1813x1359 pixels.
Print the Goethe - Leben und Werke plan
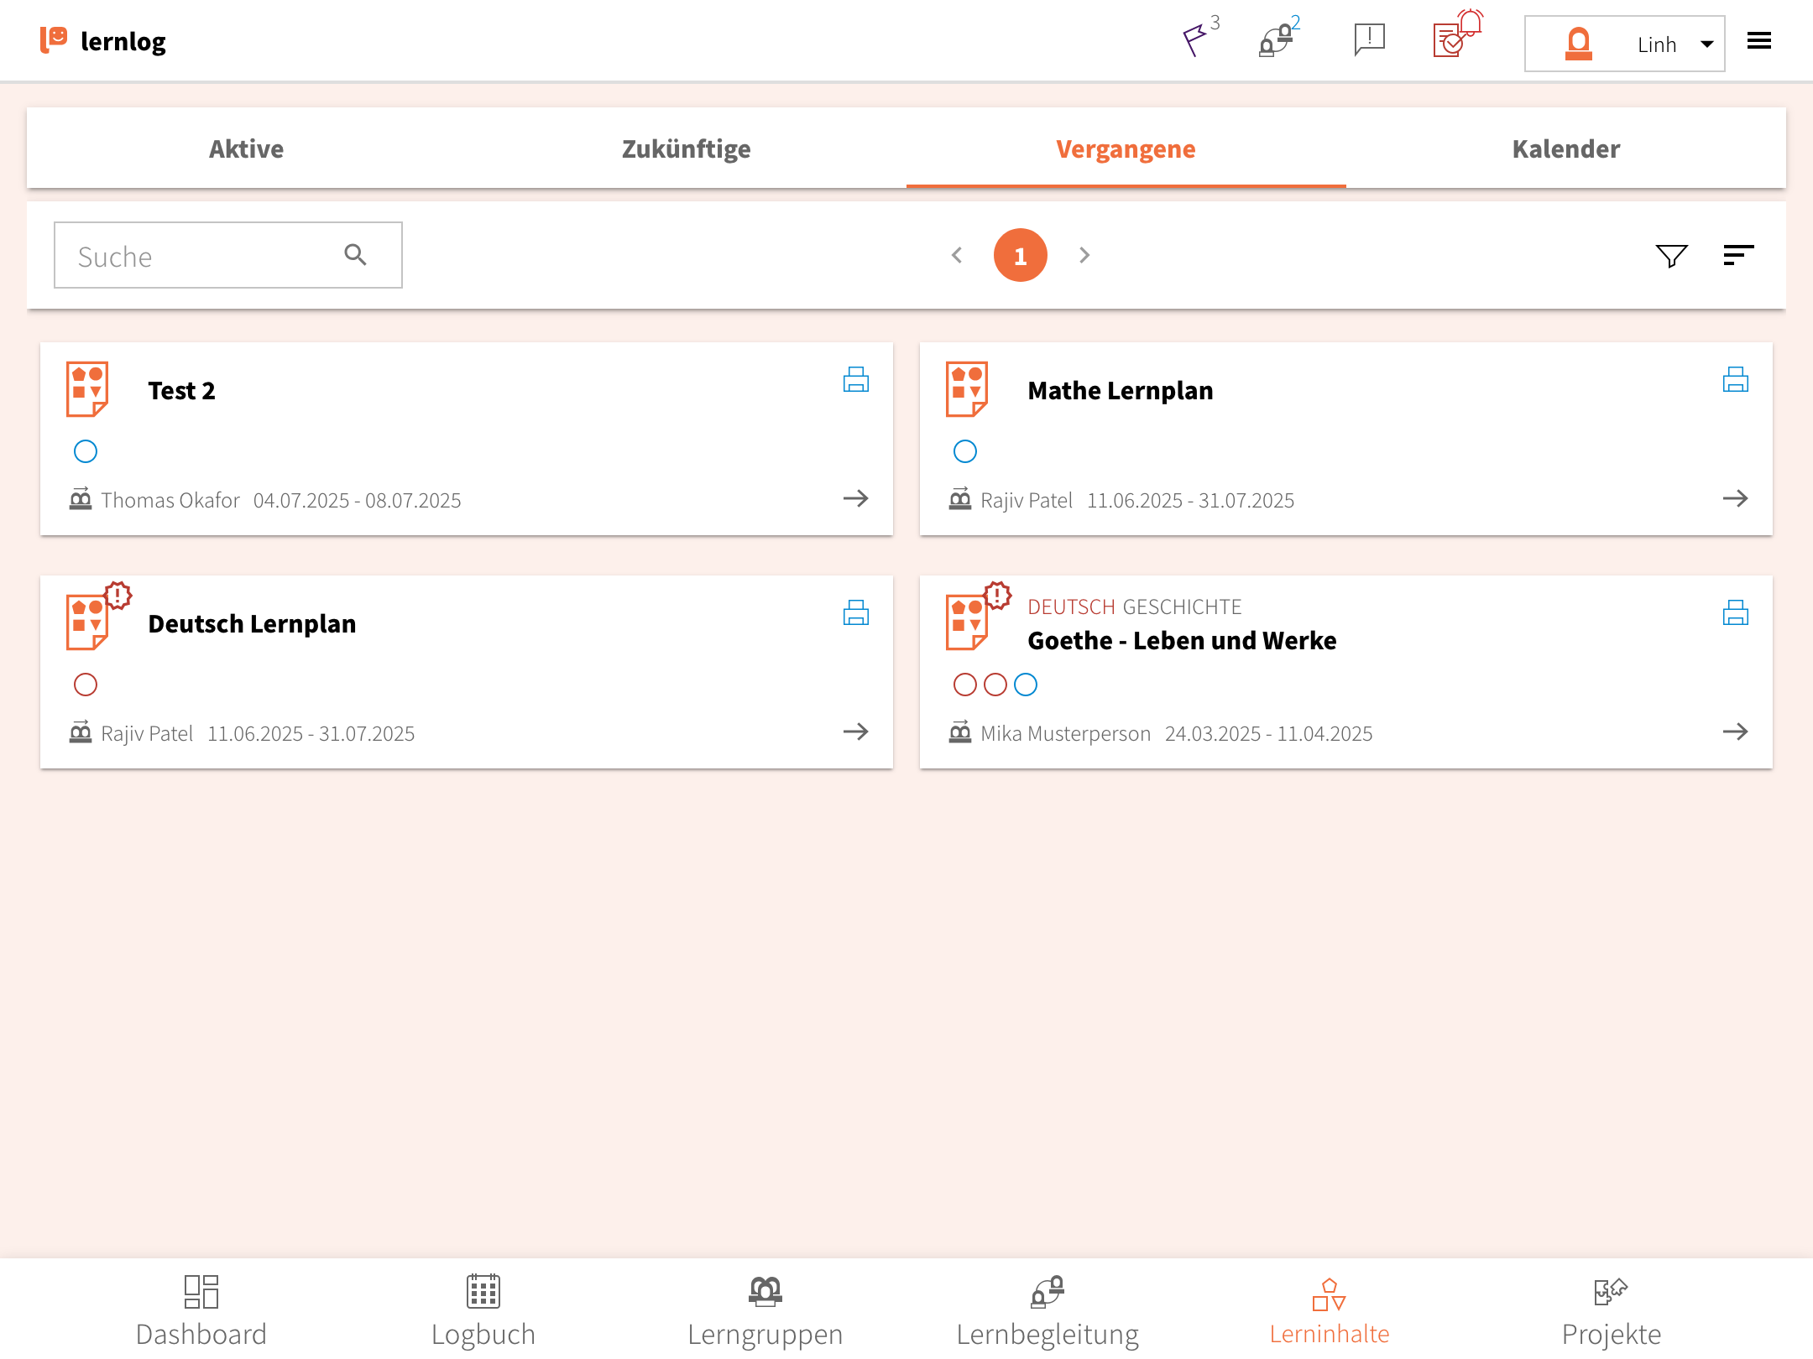(x=1735, y=613)
